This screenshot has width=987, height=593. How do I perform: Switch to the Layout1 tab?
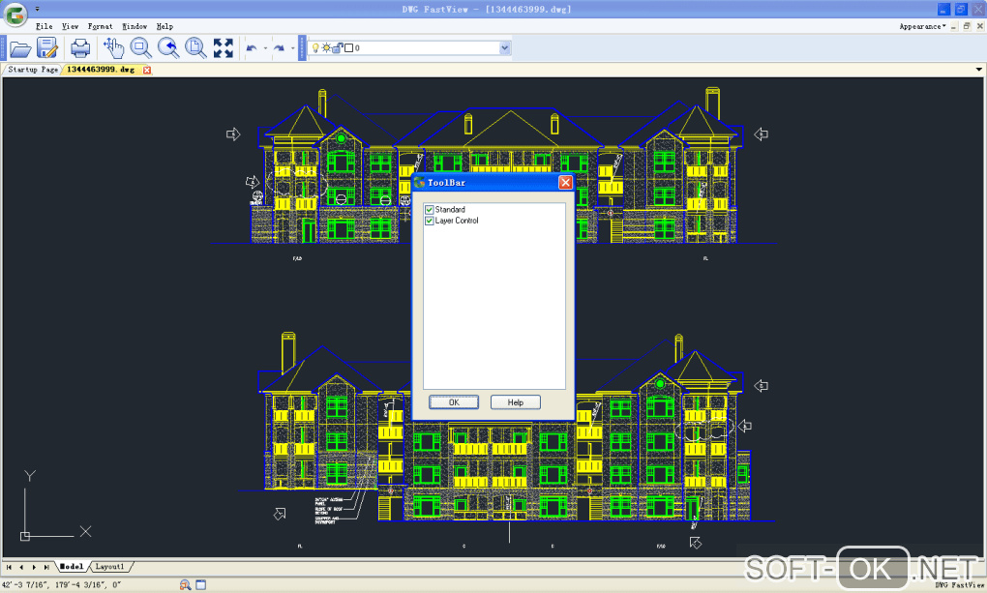tap(109, 567)
